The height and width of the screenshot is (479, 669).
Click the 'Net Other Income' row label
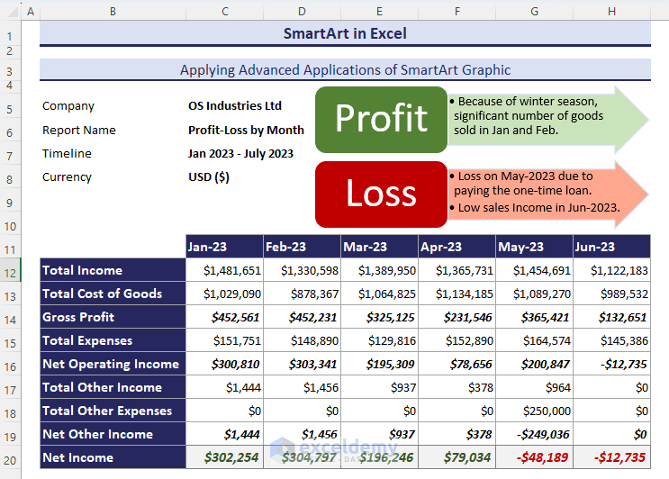[x=113, y=434]
